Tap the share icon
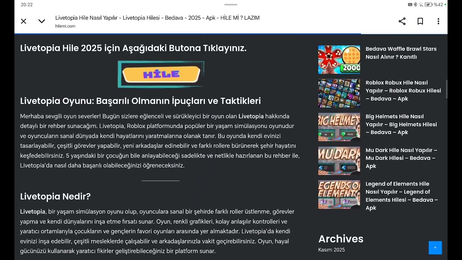 pos(402,21)
